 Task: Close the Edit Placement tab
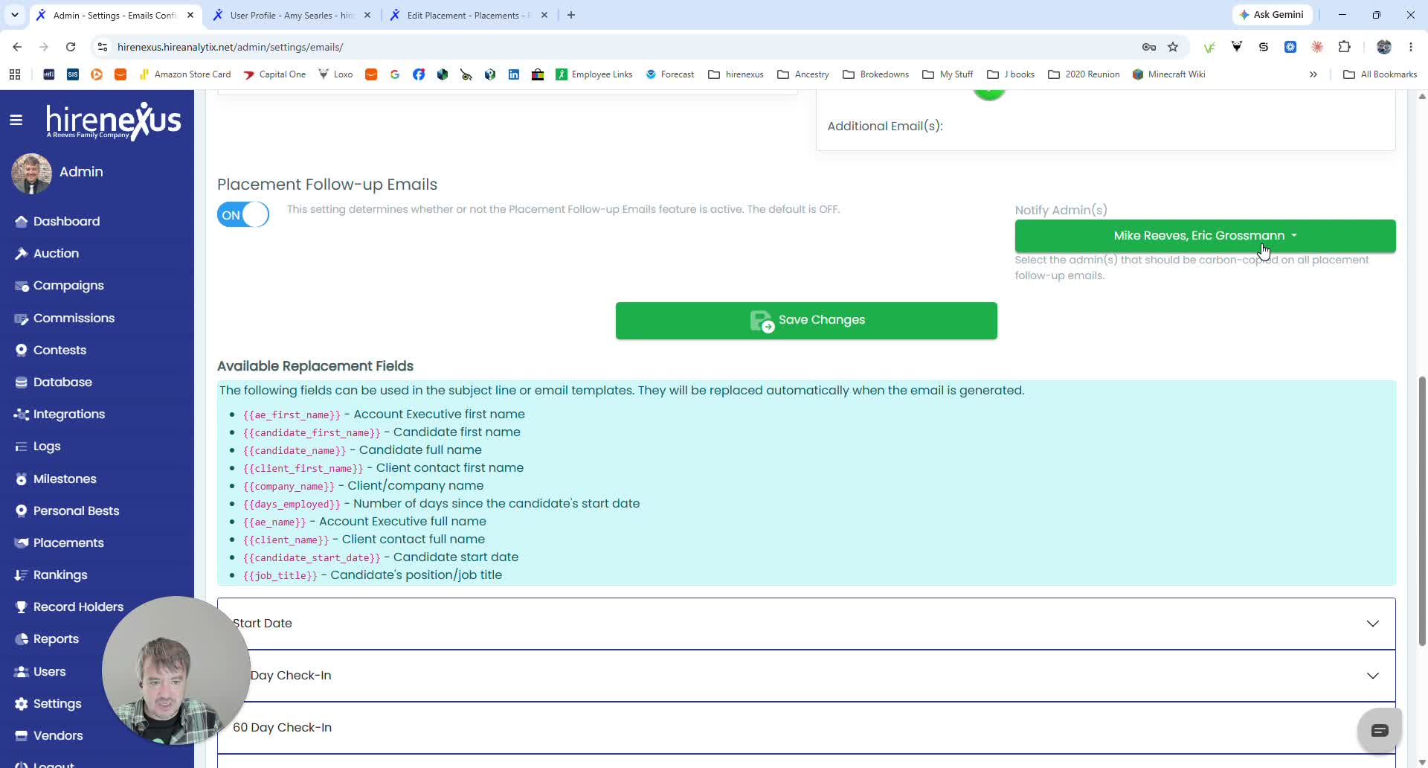pos(544,15)
